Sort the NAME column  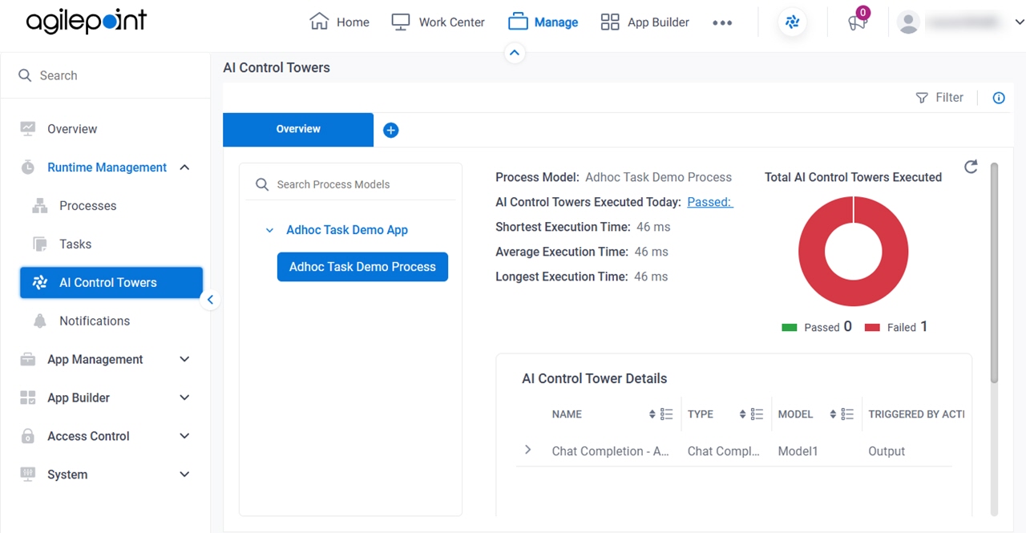[x=652, y=414]
